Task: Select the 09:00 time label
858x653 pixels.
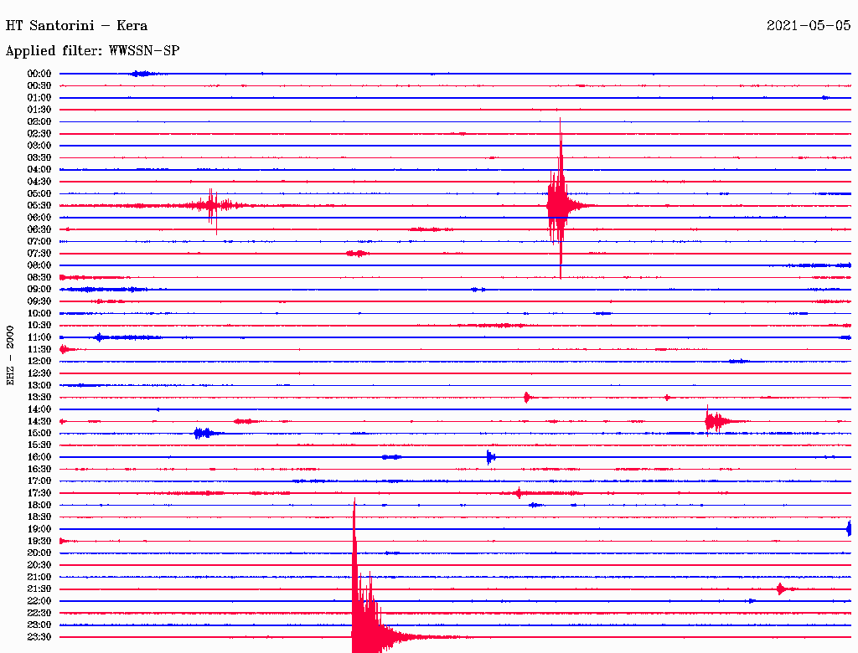Action: point(39,290)
